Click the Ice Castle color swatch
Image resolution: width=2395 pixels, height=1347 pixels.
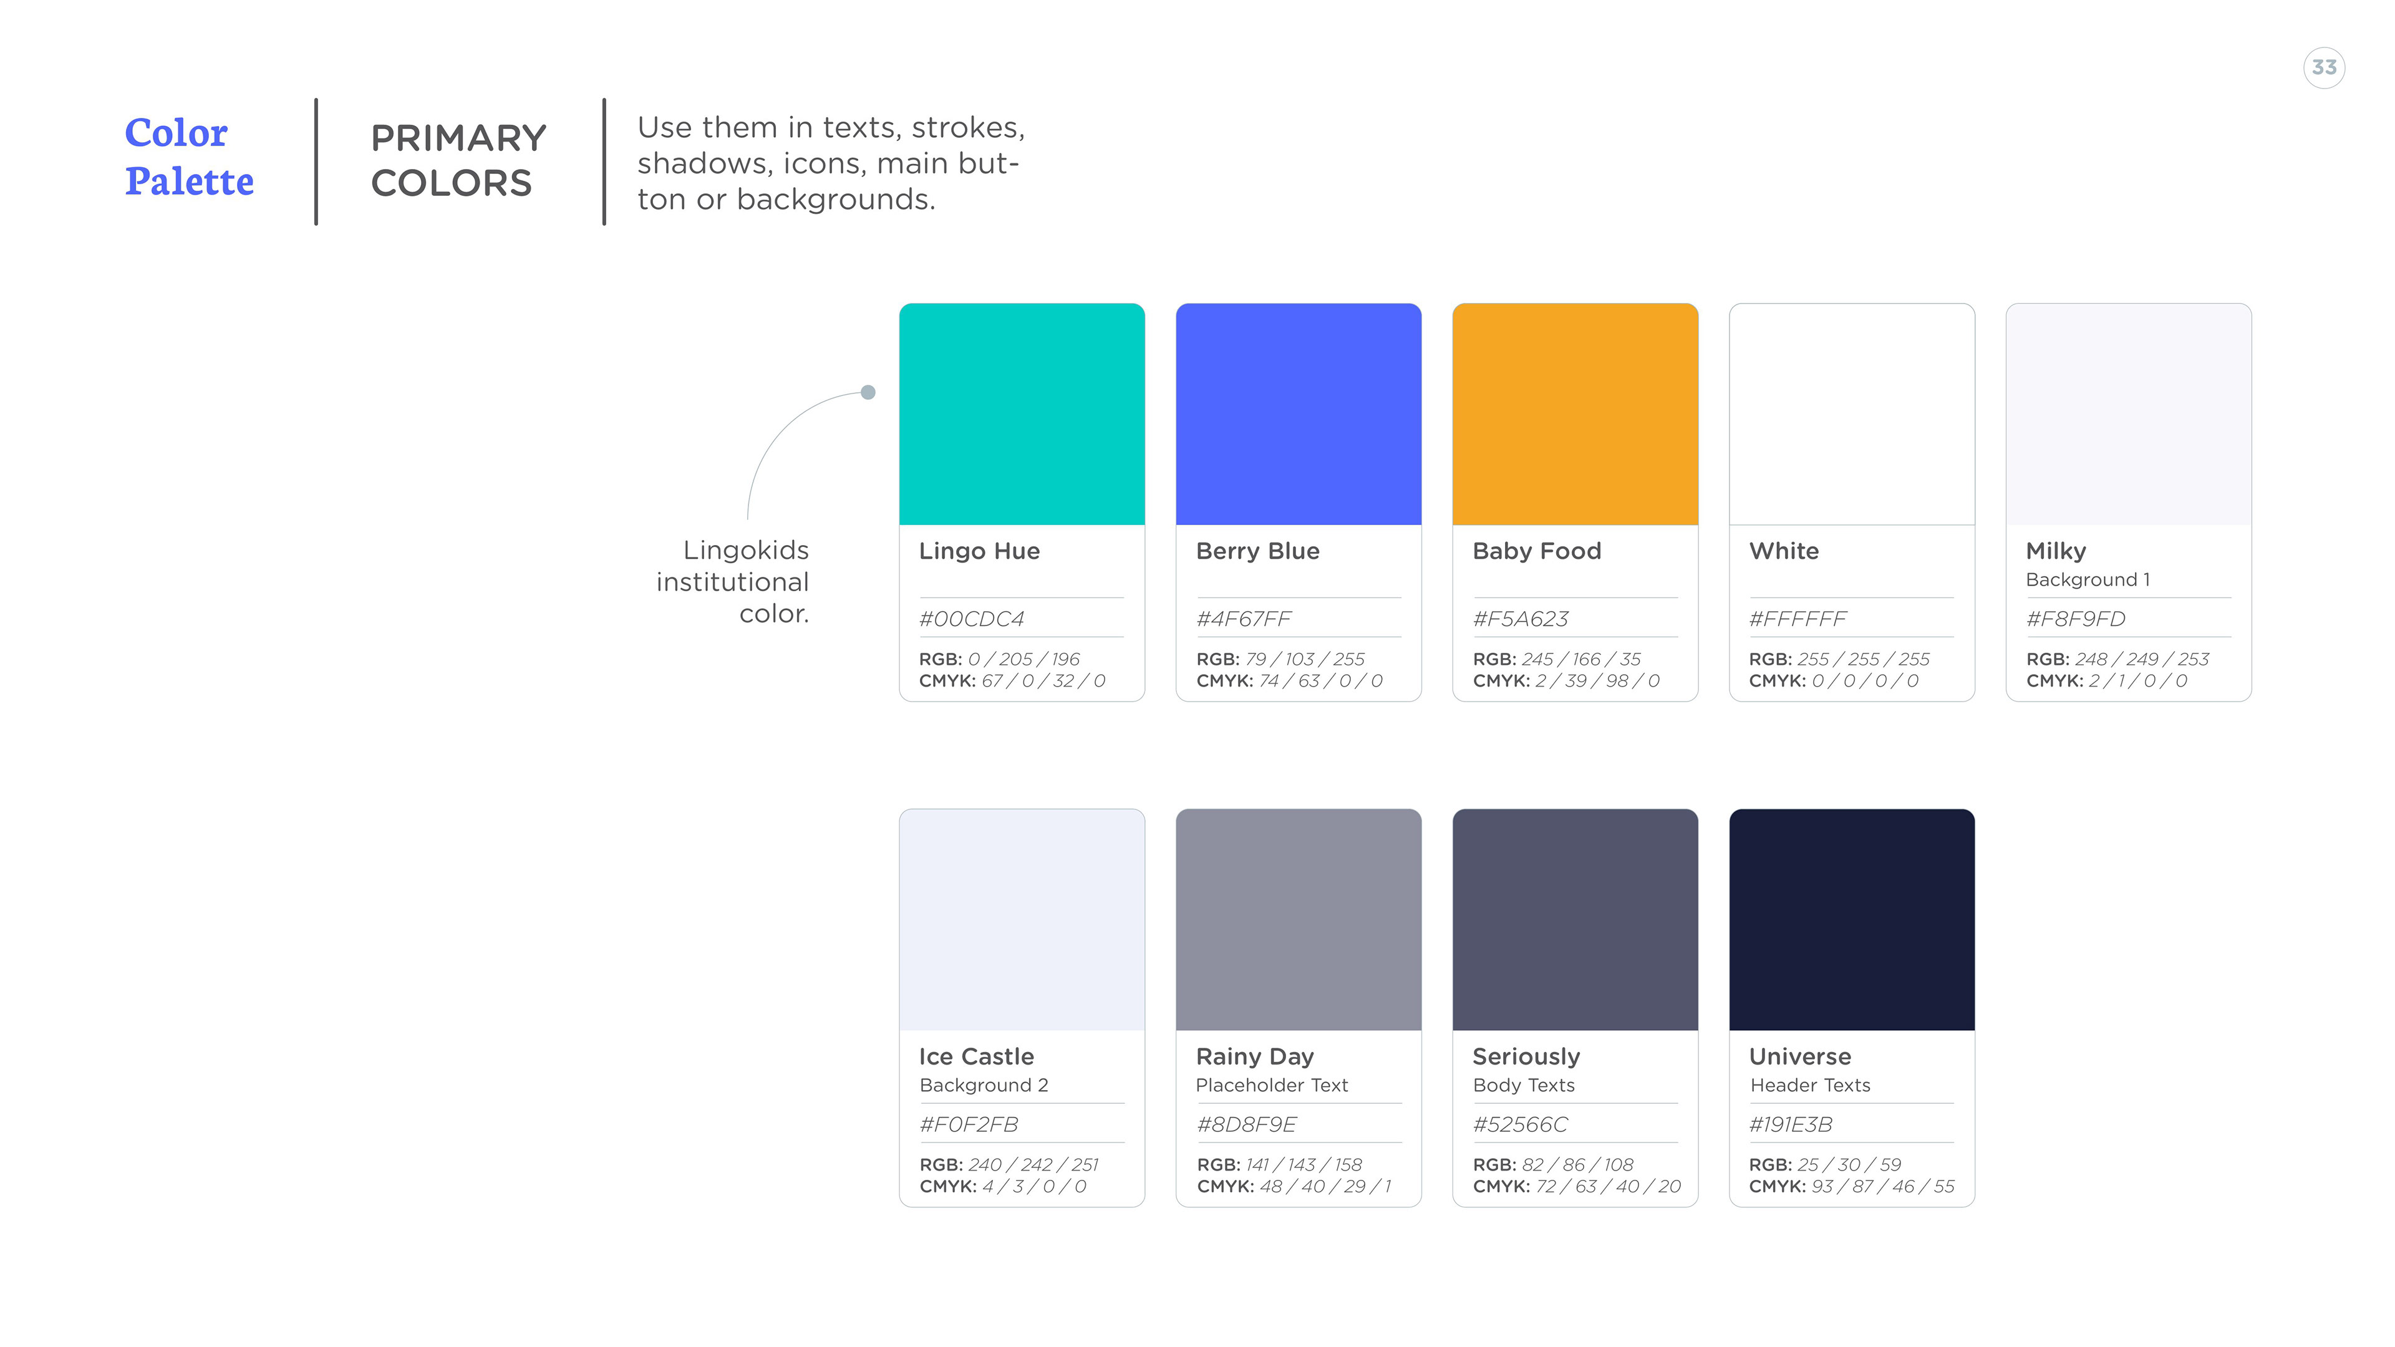(1021, 919)
